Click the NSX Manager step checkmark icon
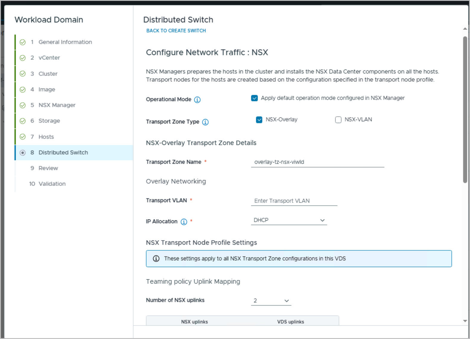 pyautogui.click(x=23, y=105)
